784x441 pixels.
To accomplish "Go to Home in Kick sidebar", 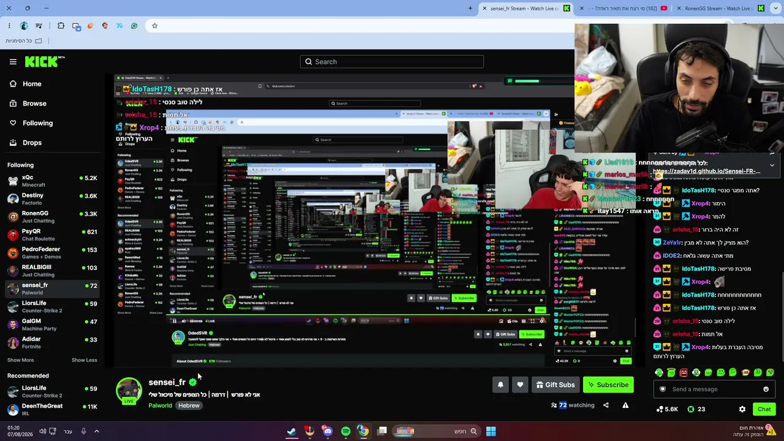I will 32,84.
